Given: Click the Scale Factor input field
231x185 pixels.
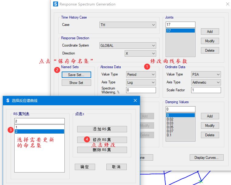Looking at the screenshot, I should 206,90.
